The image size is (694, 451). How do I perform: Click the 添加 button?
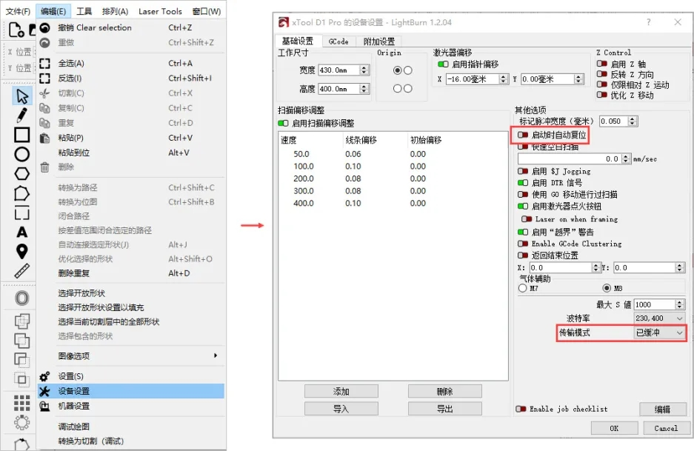(x=341, y=391)
